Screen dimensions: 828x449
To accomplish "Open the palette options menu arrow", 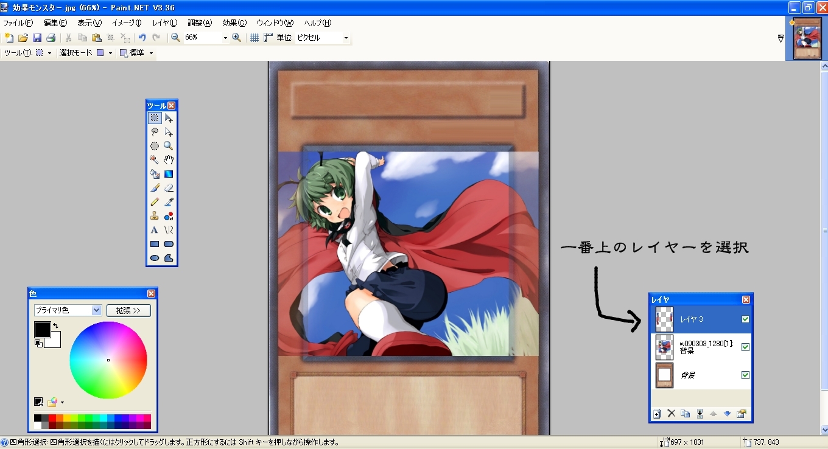I will pyautogui.click(x=62, y=402).
